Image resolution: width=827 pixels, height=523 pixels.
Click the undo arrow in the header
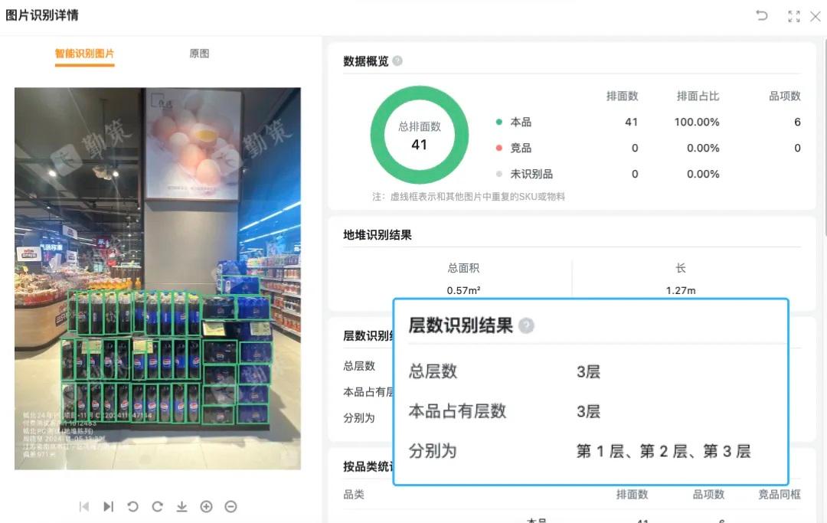[762, 16]
